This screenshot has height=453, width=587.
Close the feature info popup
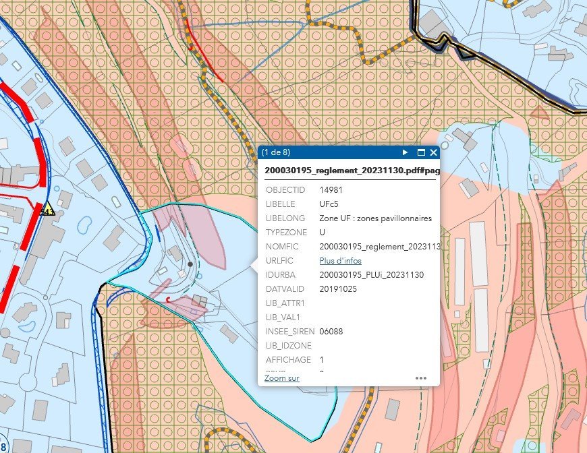[x=433, y=153]
